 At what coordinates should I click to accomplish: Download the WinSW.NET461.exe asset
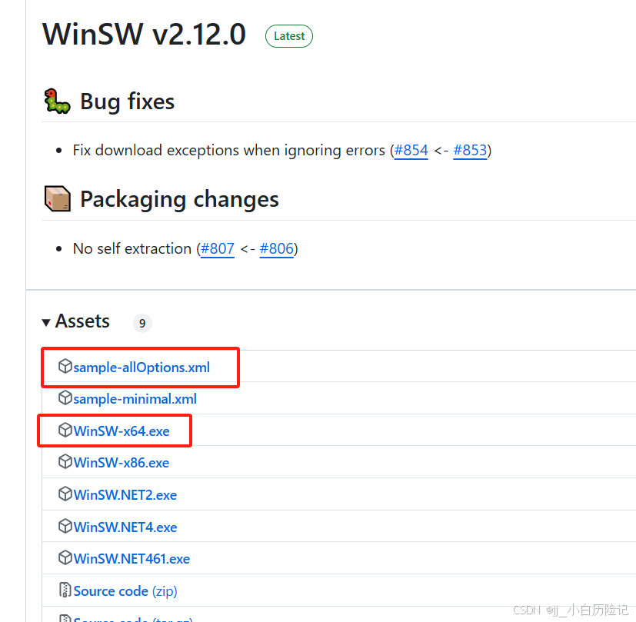click(x=132, y=558)
